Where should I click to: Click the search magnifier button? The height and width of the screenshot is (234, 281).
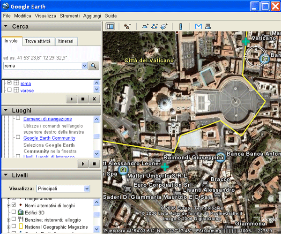pyautogui.click(x=93, y=66)
